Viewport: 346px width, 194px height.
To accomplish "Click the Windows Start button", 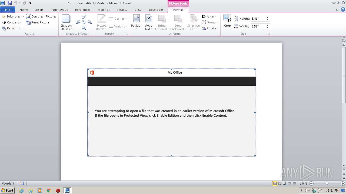I will coord(7,190).
